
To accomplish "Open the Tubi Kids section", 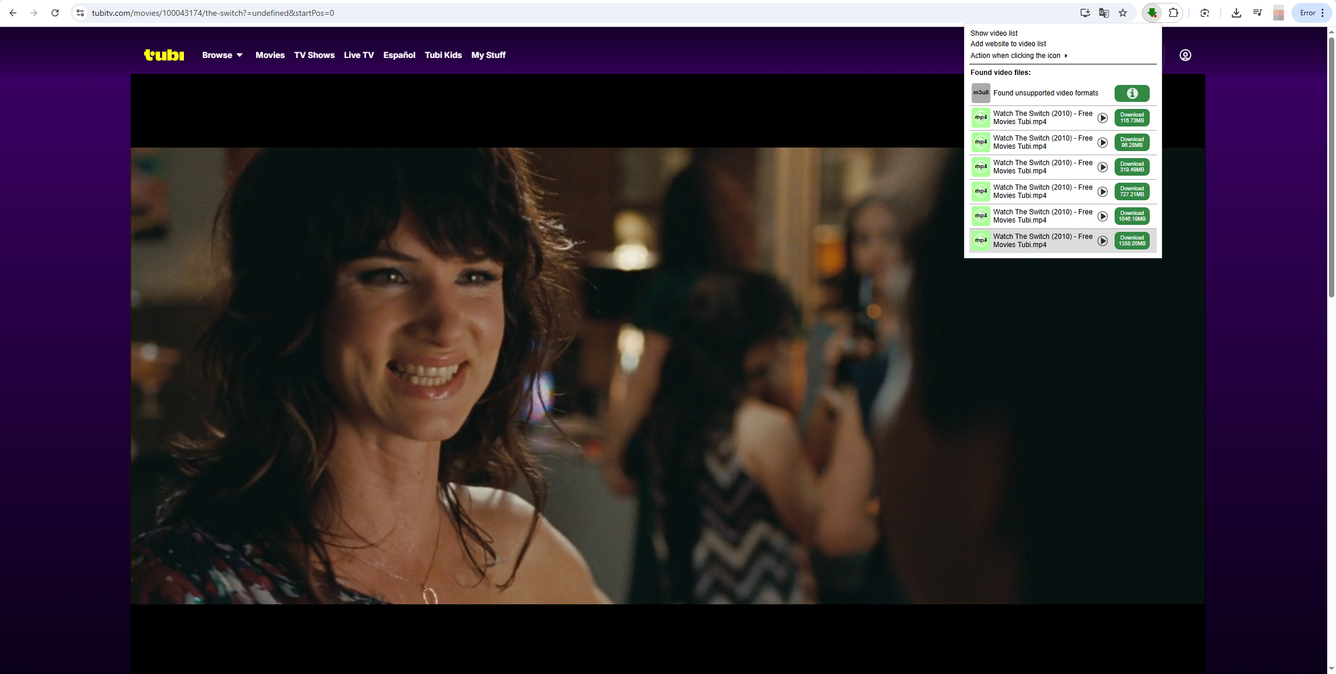I will 443,55.
